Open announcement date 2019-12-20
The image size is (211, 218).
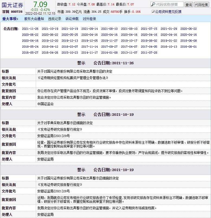50,41
